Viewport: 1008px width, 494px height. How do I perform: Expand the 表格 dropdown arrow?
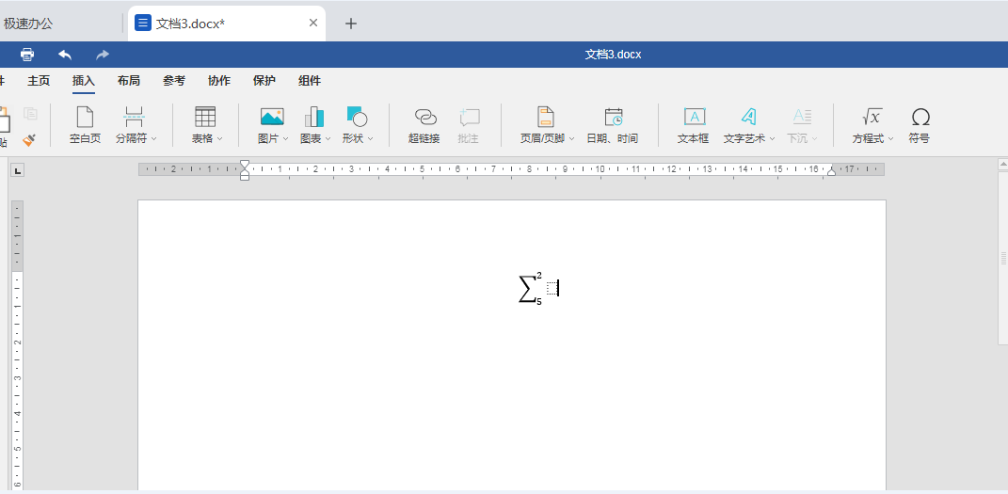point(220,138)
